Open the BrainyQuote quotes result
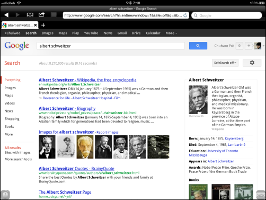 76,168
